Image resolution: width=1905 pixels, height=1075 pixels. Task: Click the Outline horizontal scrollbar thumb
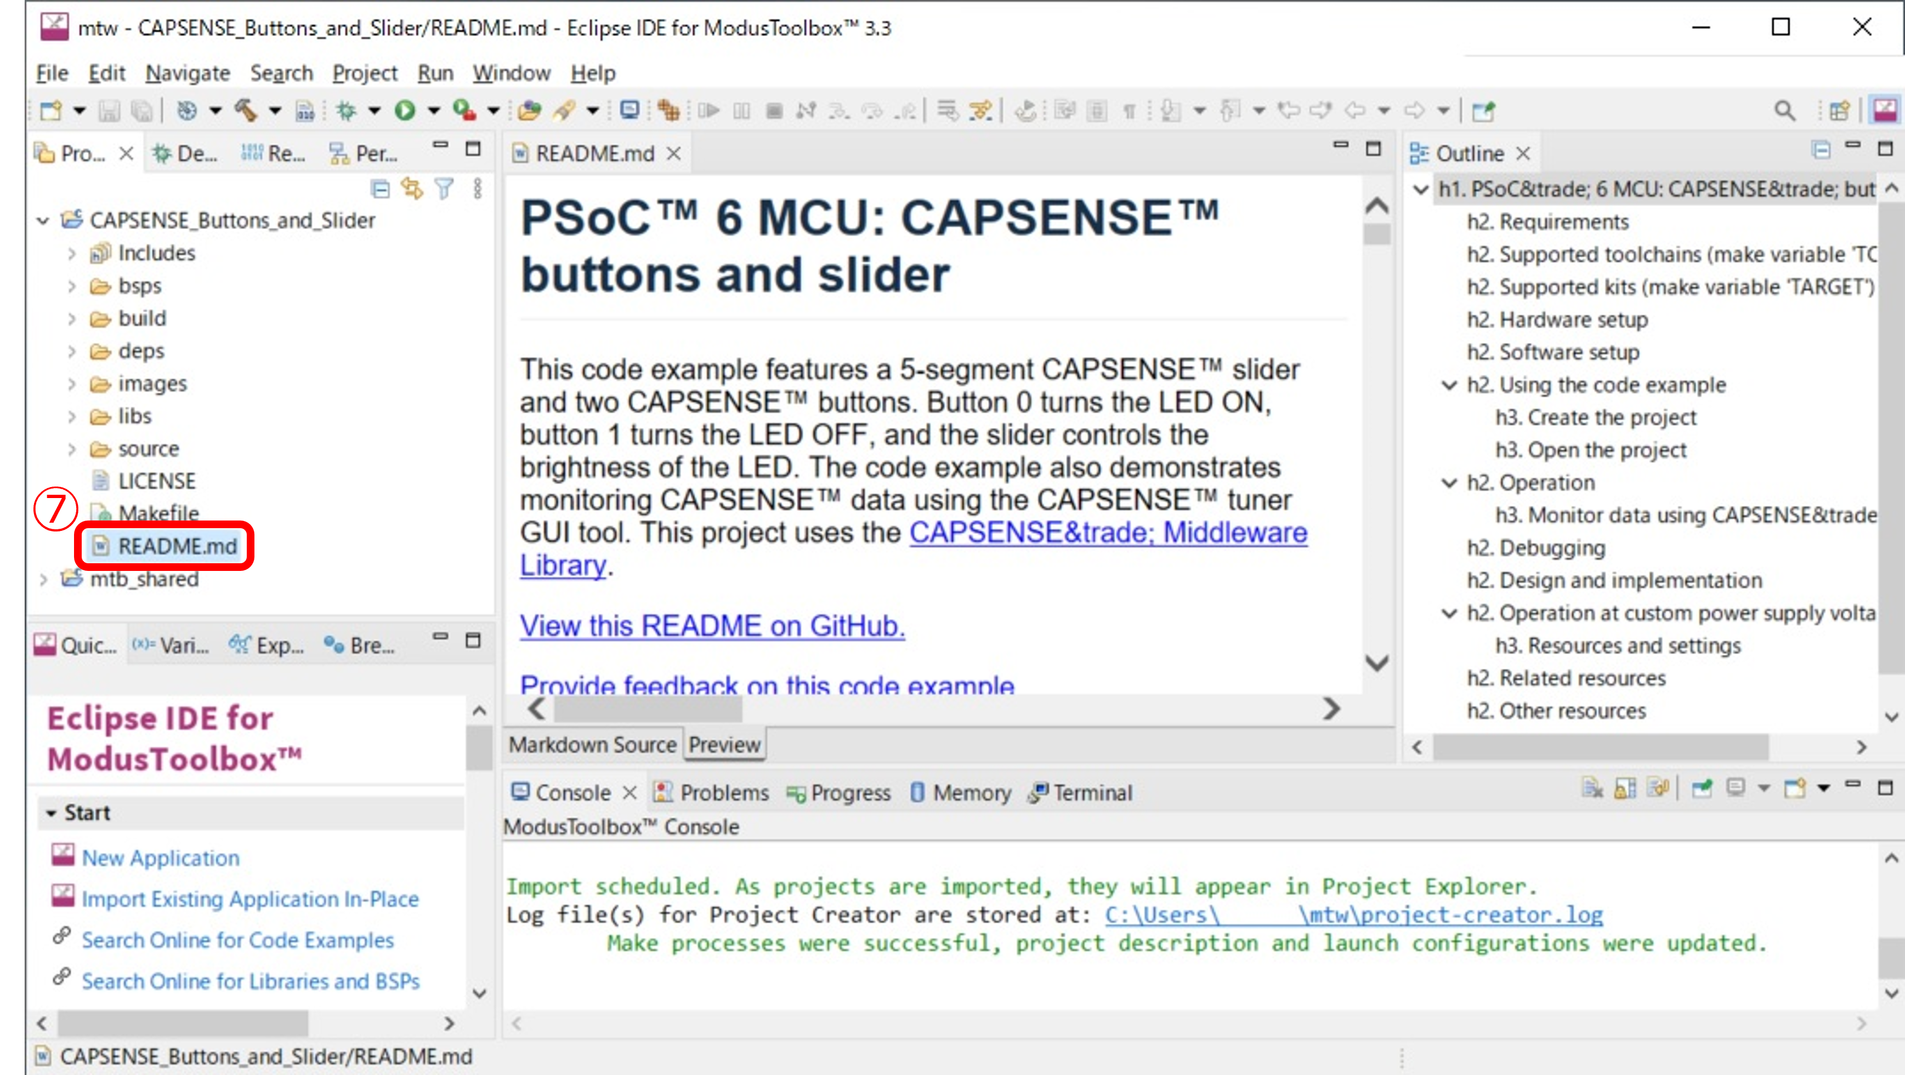(1600, 747)
